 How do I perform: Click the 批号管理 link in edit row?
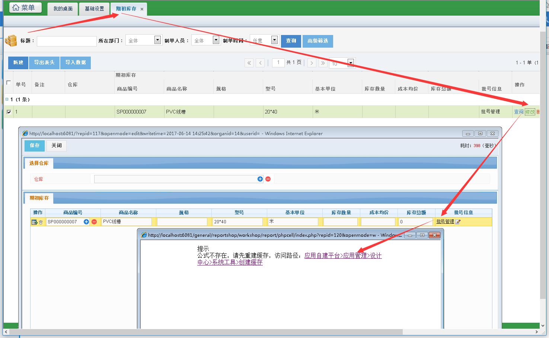point(445,221)
